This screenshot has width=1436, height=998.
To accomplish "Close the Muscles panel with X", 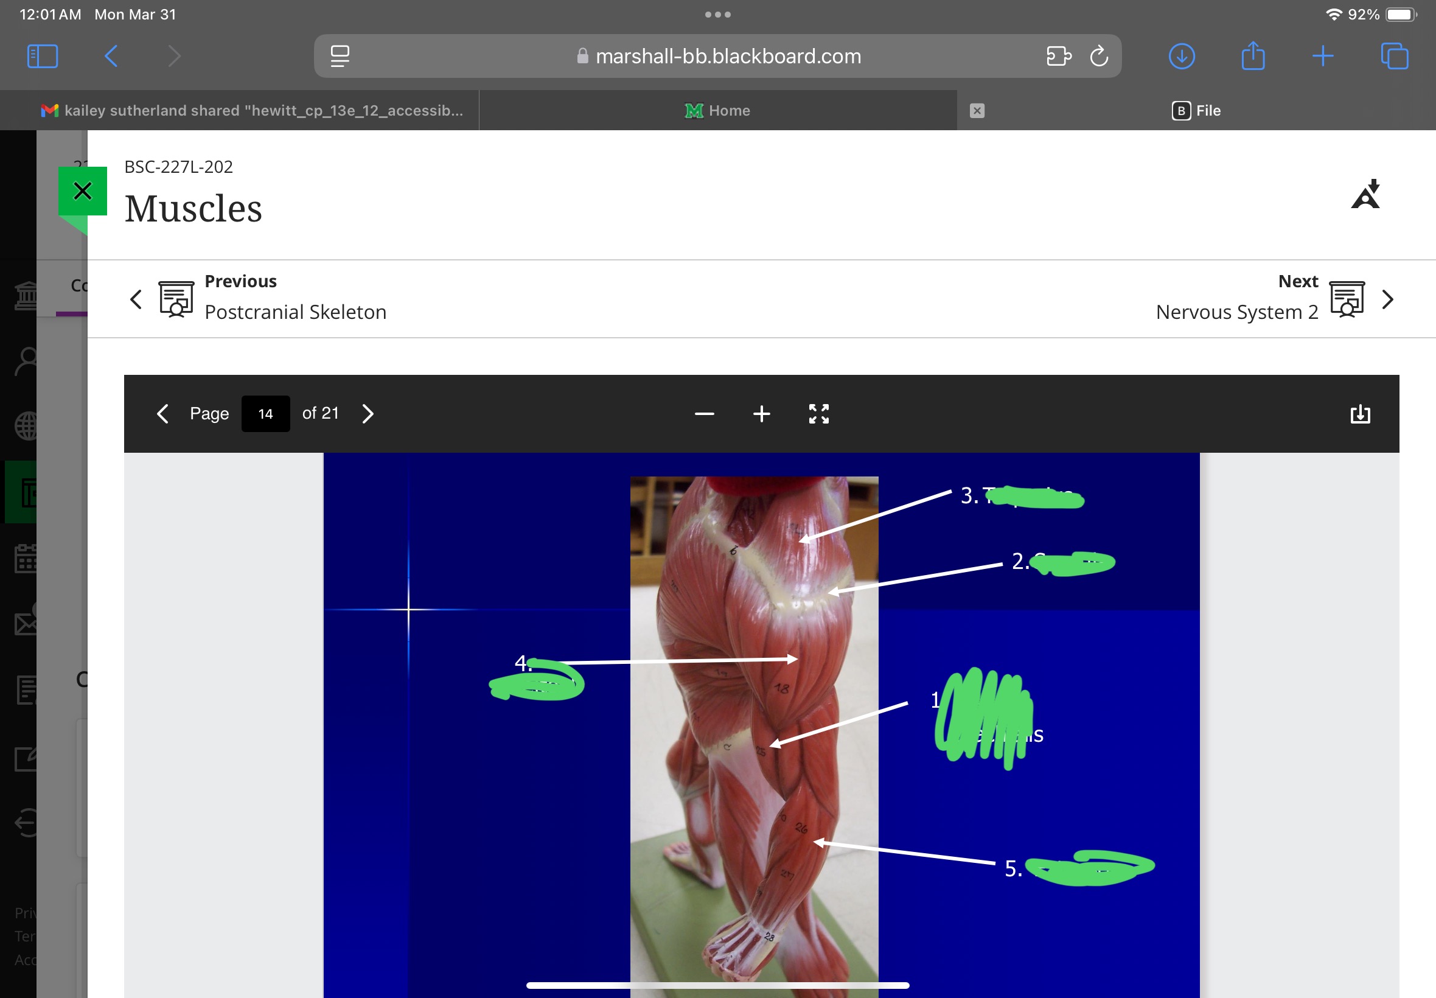I will pos(83,190).
